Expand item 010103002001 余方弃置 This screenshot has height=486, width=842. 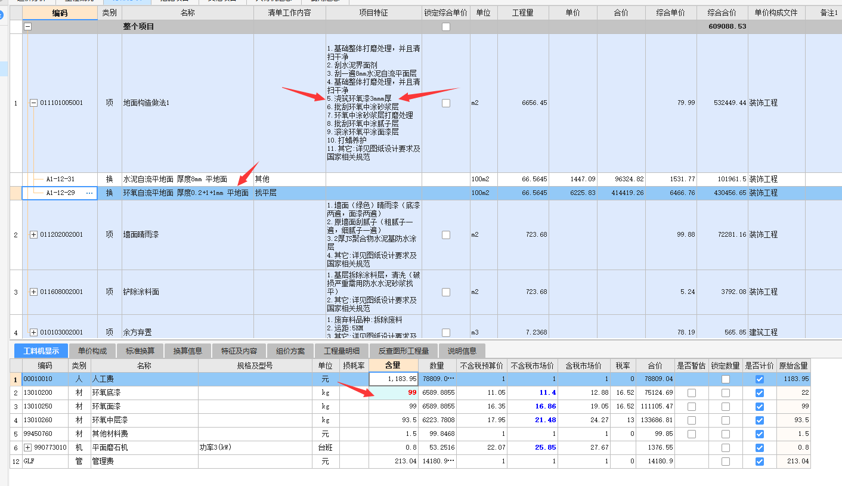[x=33, y=332]
